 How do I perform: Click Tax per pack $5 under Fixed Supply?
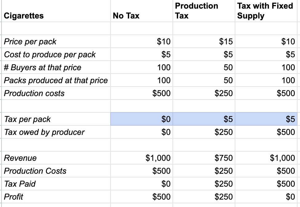[x=266, y=119]
